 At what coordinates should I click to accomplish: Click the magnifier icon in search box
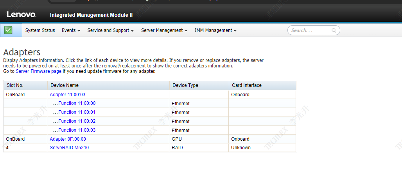pos(334,30)
